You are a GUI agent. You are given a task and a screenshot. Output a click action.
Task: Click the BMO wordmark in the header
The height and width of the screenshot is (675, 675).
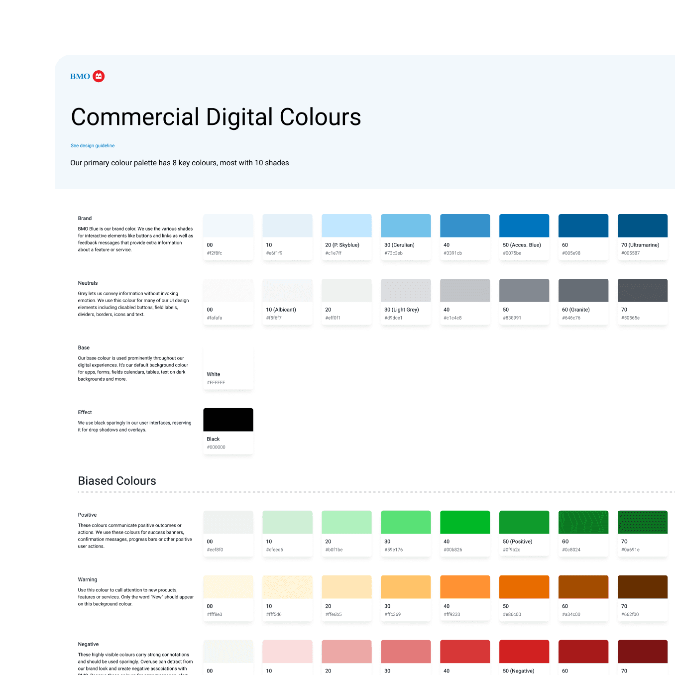click(79, 76)
